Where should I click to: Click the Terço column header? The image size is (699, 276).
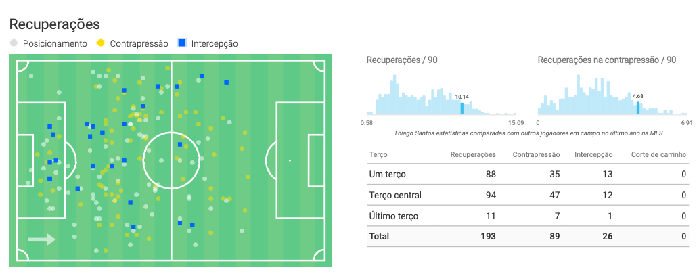(378, 155)
